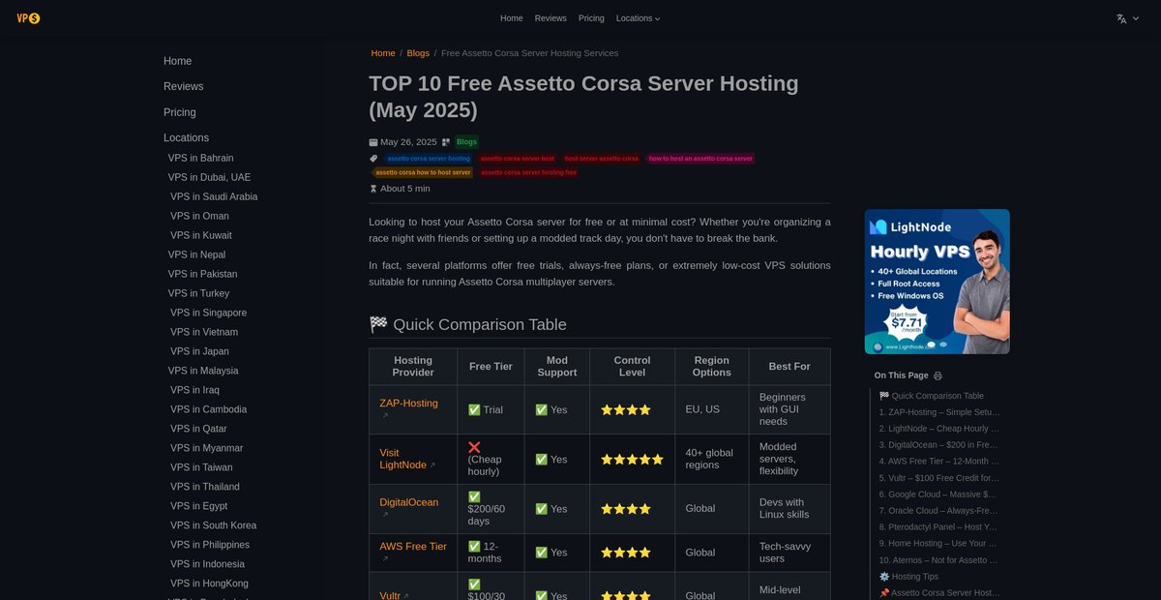Open VPS in Pakistan sidebar link
This screenshot has width=1161, height=600.
tap(202, 274)
